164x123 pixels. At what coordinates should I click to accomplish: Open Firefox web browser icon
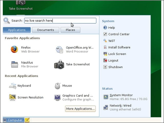click(x=14, y=49)
